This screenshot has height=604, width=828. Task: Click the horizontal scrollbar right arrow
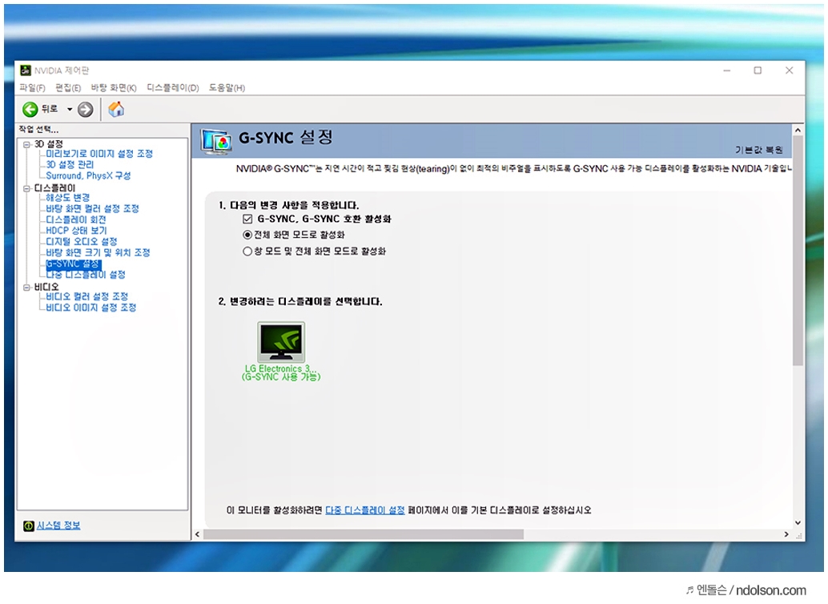pyautogui.click(x=786, y=535)
